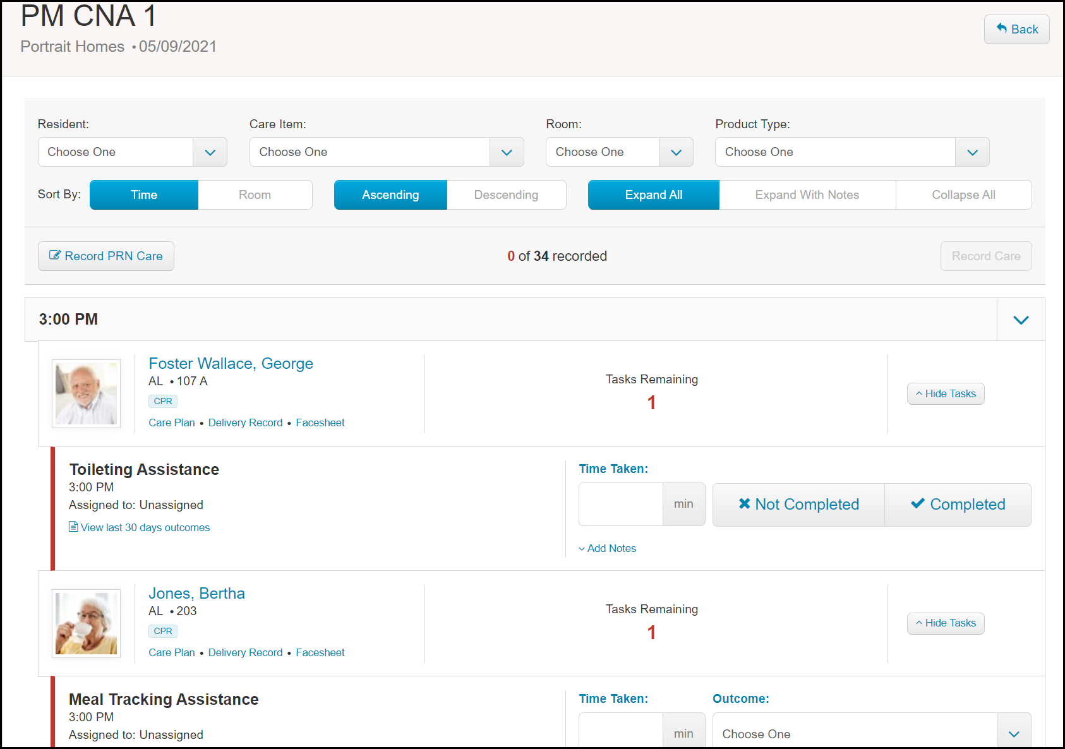
Task: Open Facesheet for Jones, Bertha
Action: click(x=320, y=652)
